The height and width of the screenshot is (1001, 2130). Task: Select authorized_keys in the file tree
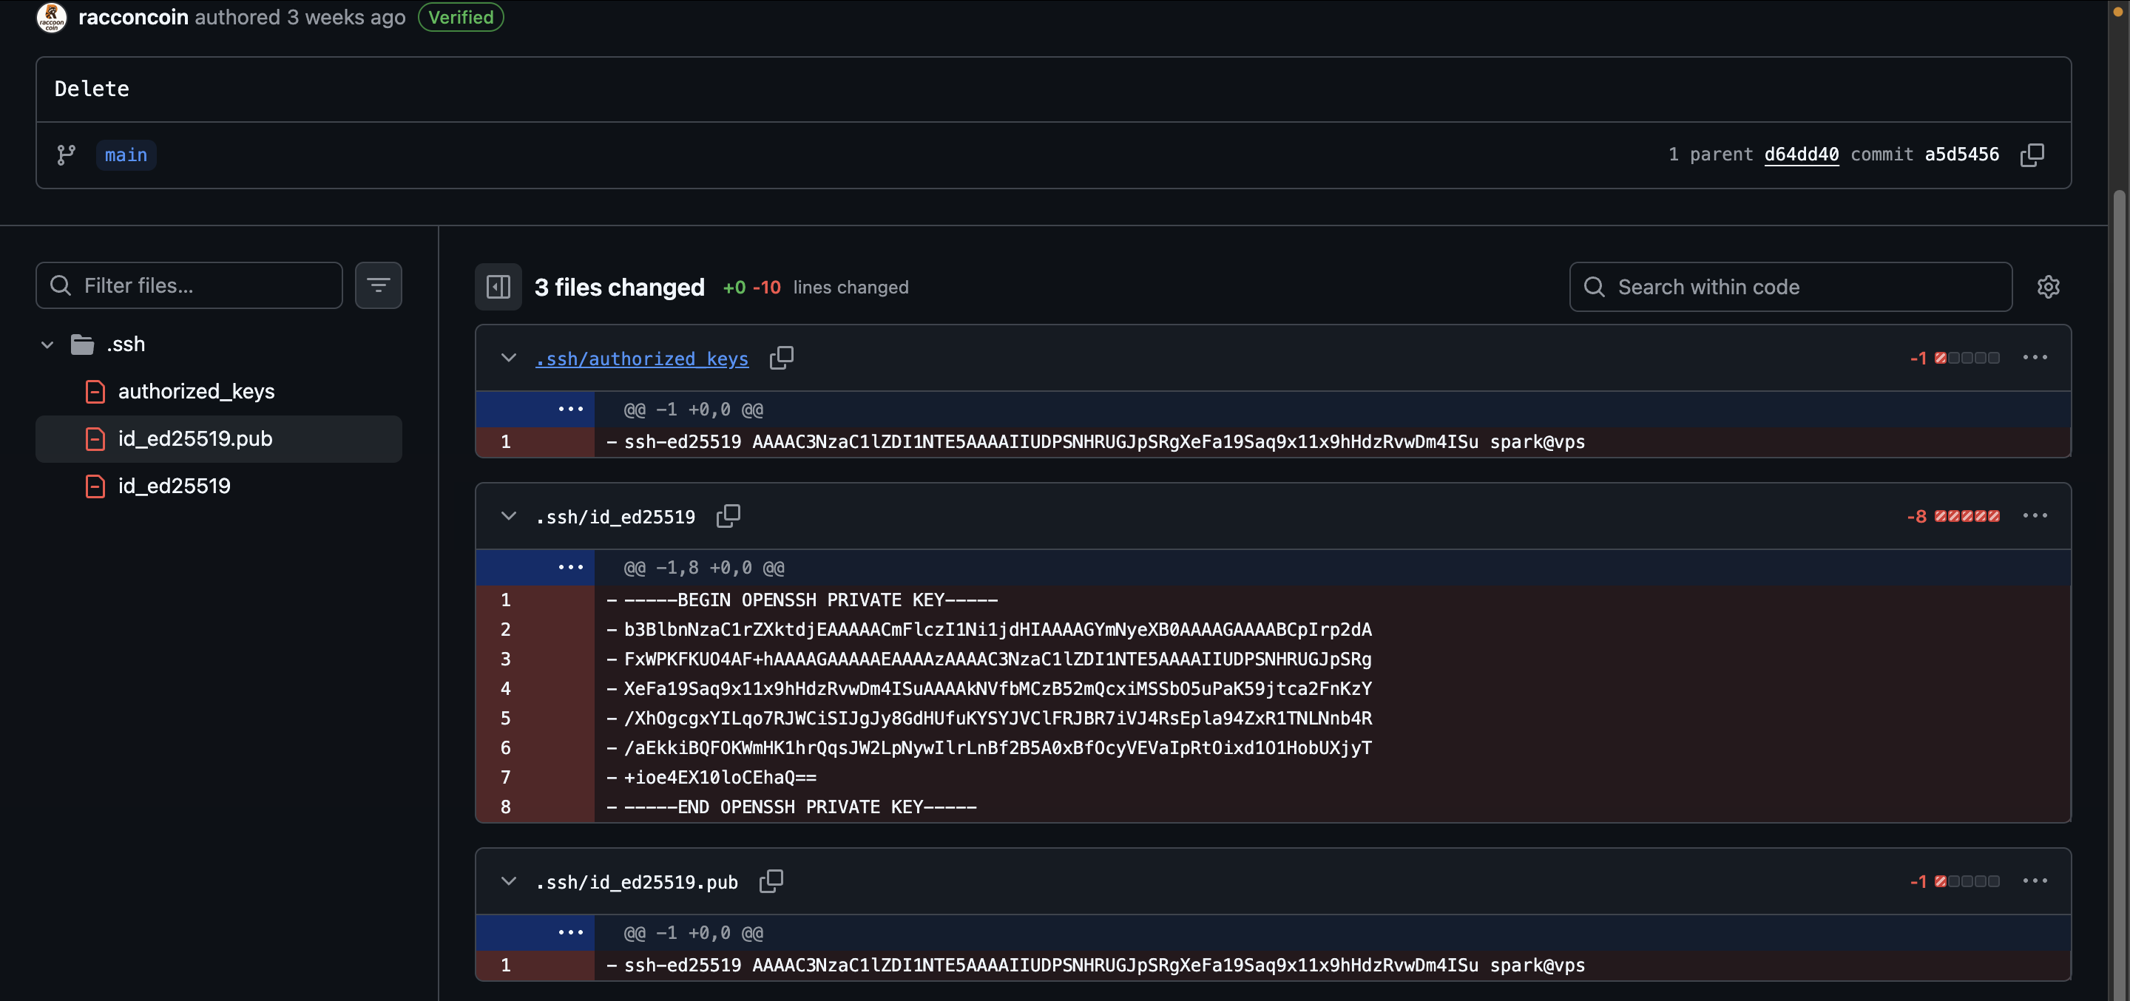pyautogui.click(x=196, y=391)
